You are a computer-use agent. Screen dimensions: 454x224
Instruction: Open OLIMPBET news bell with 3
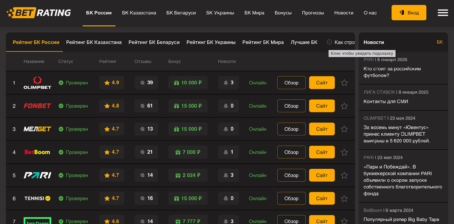(x=229, y=83)
